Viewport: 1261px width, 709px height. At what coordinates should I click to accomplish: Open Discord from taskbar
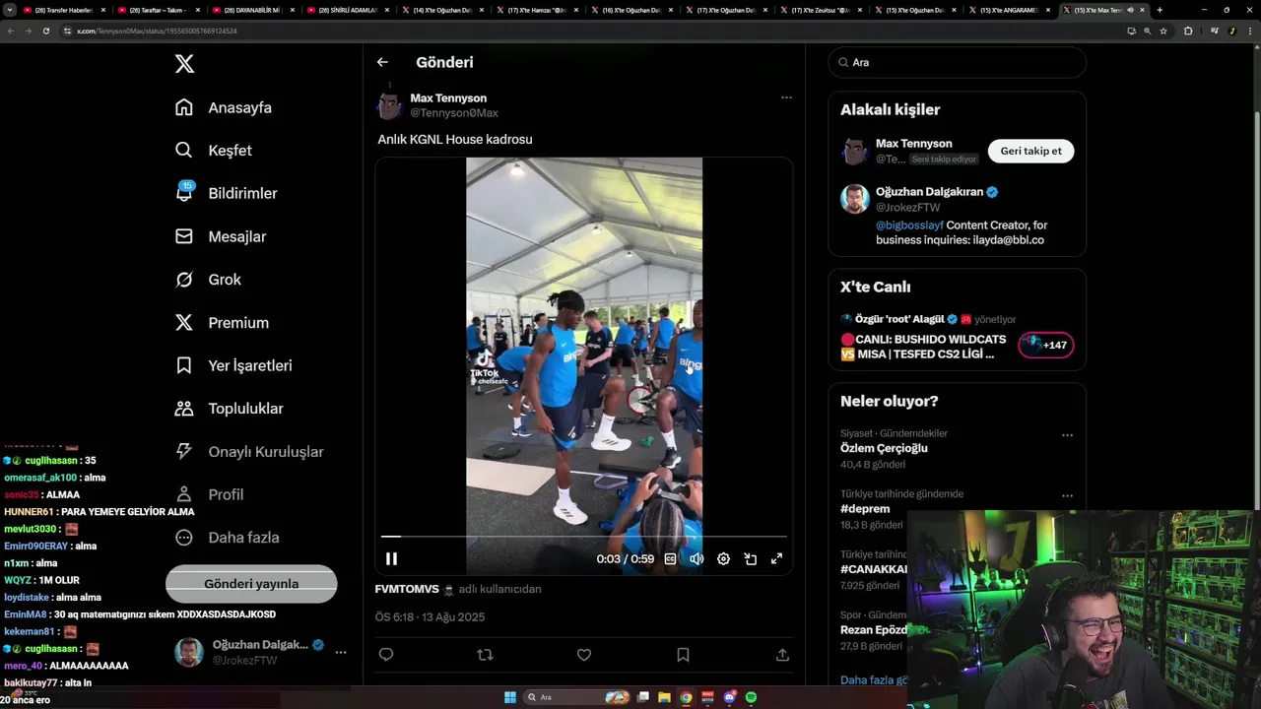pos(729,697)
